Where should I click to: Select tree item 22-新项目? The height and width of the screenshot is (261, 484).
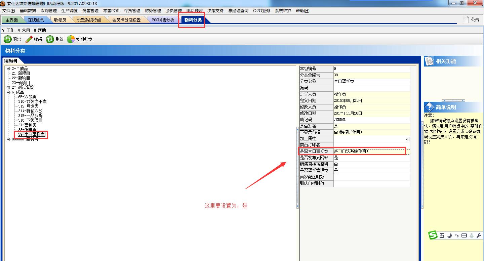point(21,78)
